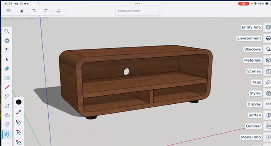Viewport: 271px width, 146px height.
Task: Open the hamburger main menu
Action: point(9,11)
